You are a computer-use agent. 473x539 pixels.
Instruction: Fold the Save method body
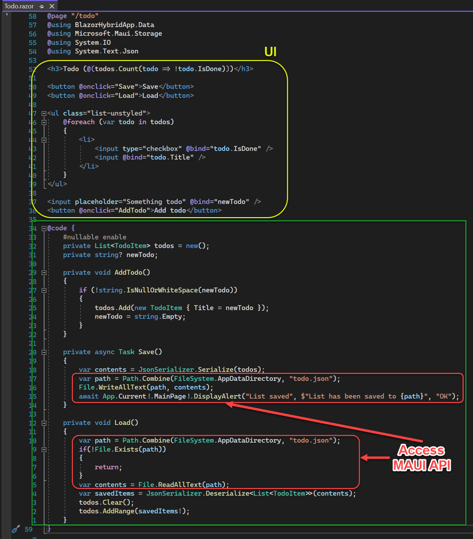44,352
